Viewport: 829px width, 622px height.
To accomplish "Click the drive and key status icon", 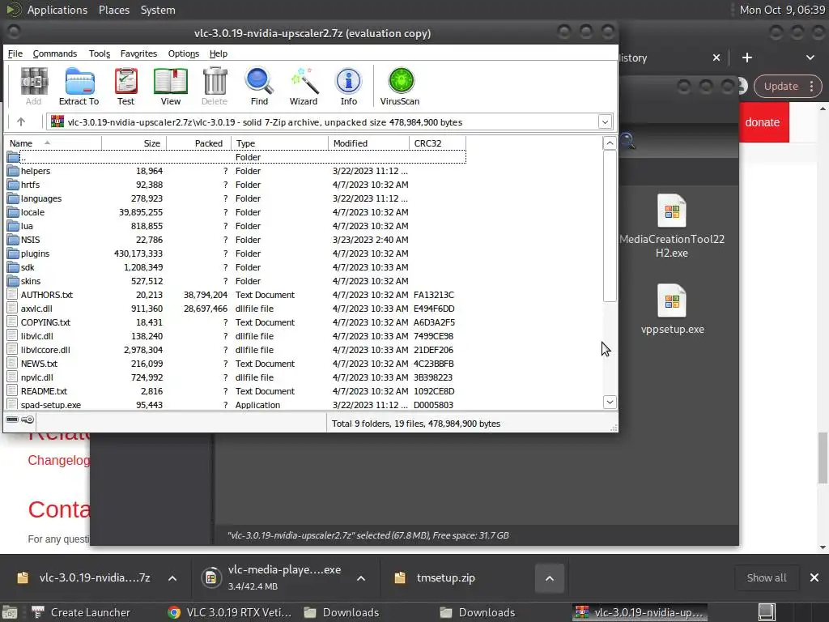I will tap(20, 420).
